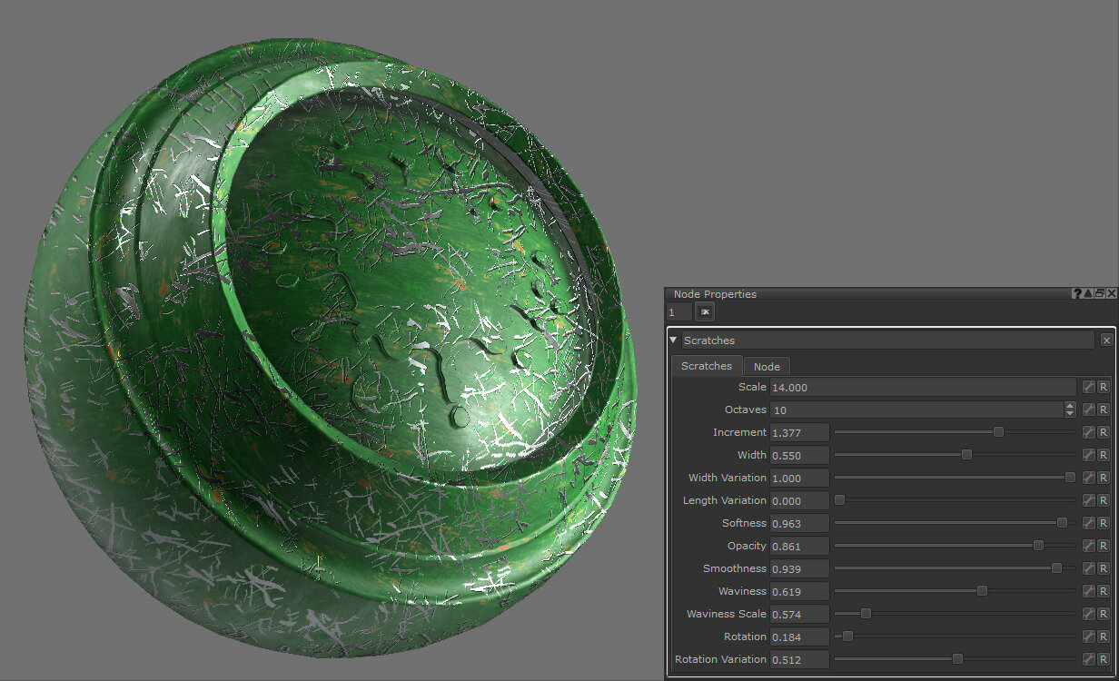Collapse the Scratches node properties section

click(673, 340)
